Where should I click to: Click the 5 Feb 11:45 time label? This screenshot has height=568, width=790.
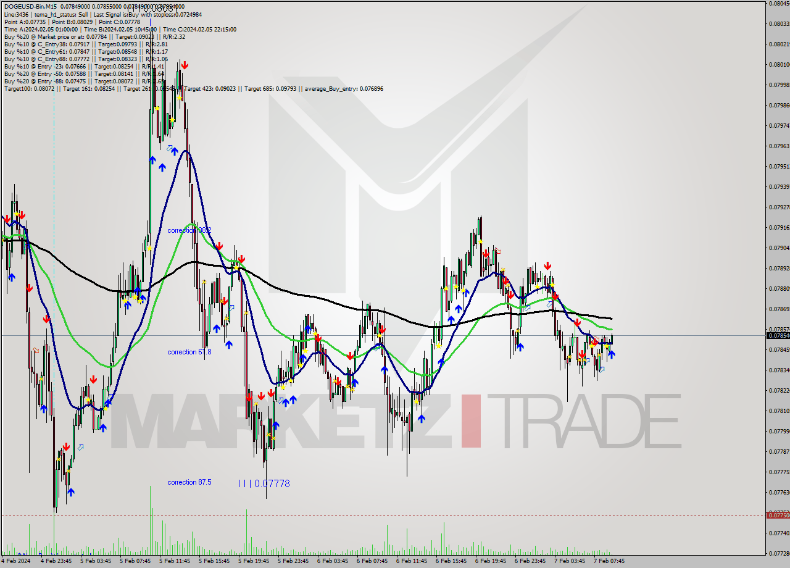175,561
